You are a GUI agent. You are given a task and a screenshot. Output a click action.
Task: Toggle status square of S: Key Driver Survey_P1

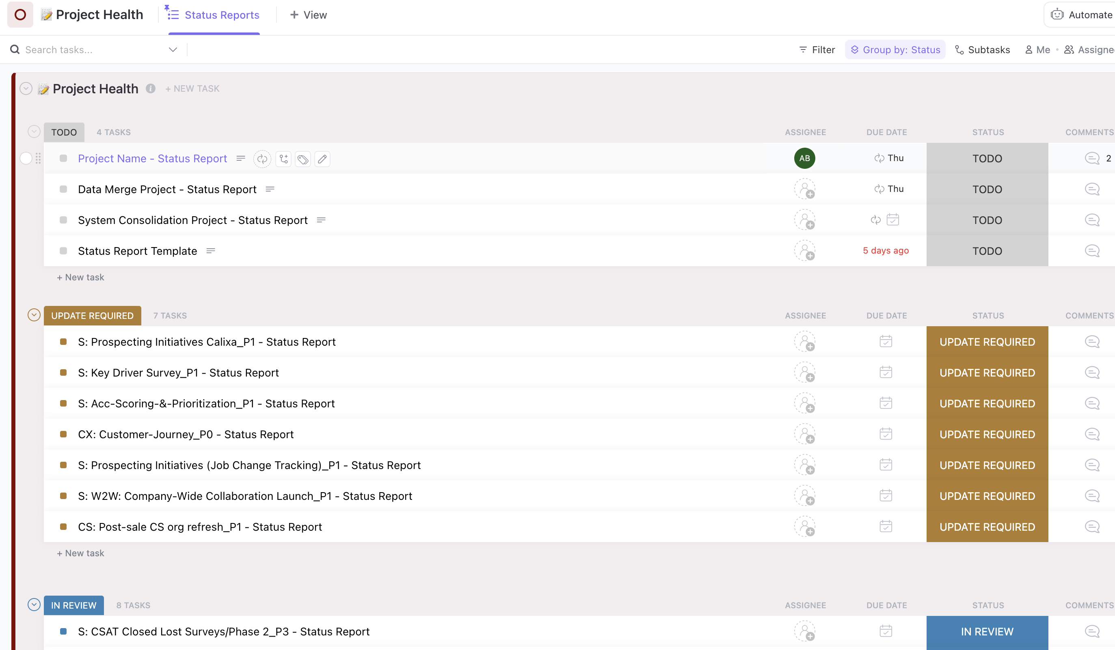(63, 373)
